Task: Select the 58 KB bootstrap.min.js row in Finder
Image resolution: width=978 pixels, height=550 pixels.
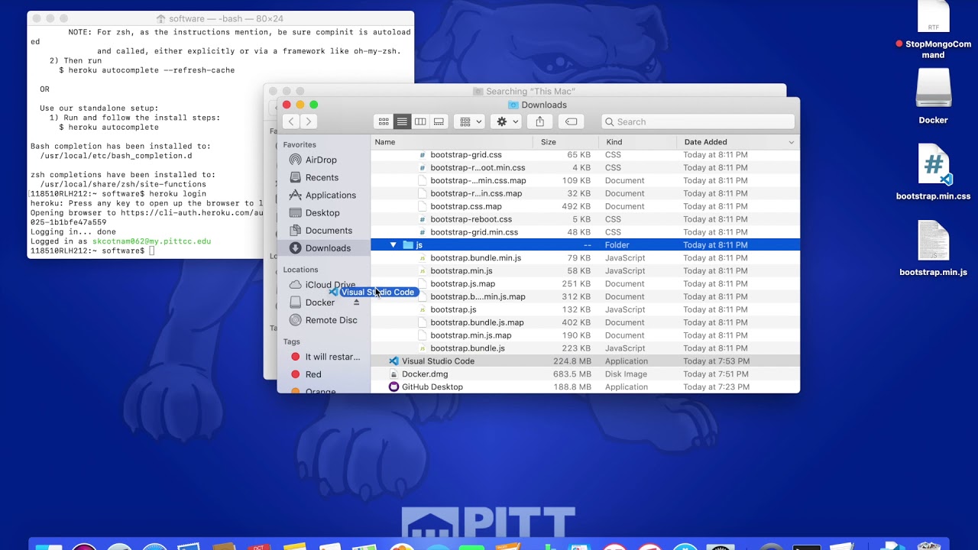Action: pos(585,271)
